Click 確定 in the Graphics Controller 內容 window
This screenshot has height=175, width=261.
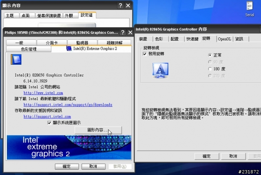click(207, 156)
